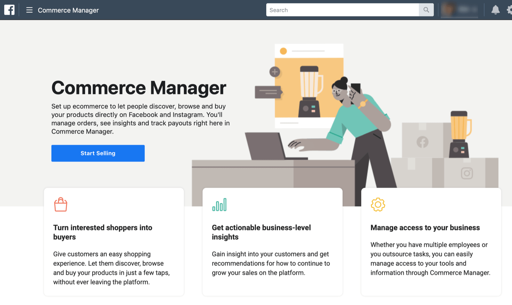Click the plus icon in the illustration
The width and height of the screenshot is (512, 305).
[275, 72]
